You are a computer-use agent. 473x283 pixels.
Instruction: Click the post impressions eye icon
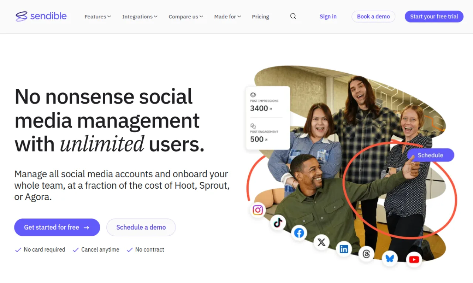coord(253,95)
